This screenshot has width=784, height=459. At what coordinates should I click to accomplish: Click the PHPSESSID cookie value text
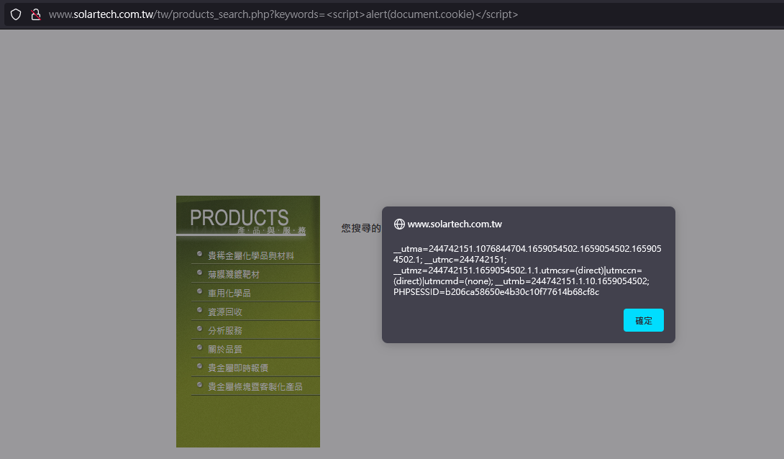pos(496,292)
